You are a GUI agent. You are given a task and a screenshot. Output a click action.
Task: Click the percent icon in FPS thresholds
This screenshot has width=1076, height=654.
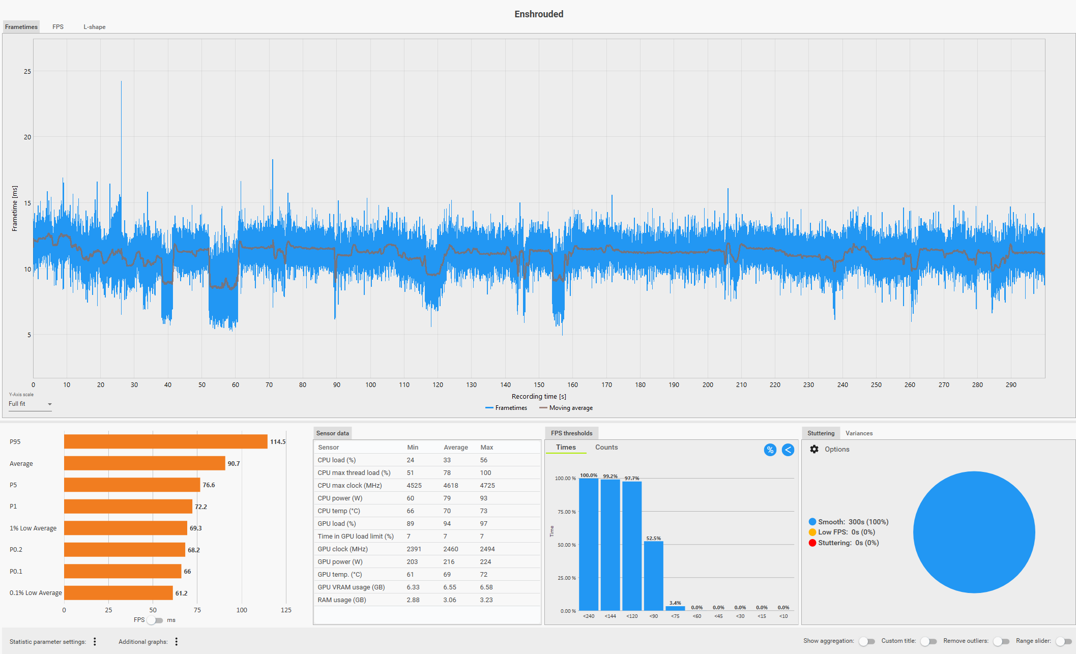[x=770, y=450]
